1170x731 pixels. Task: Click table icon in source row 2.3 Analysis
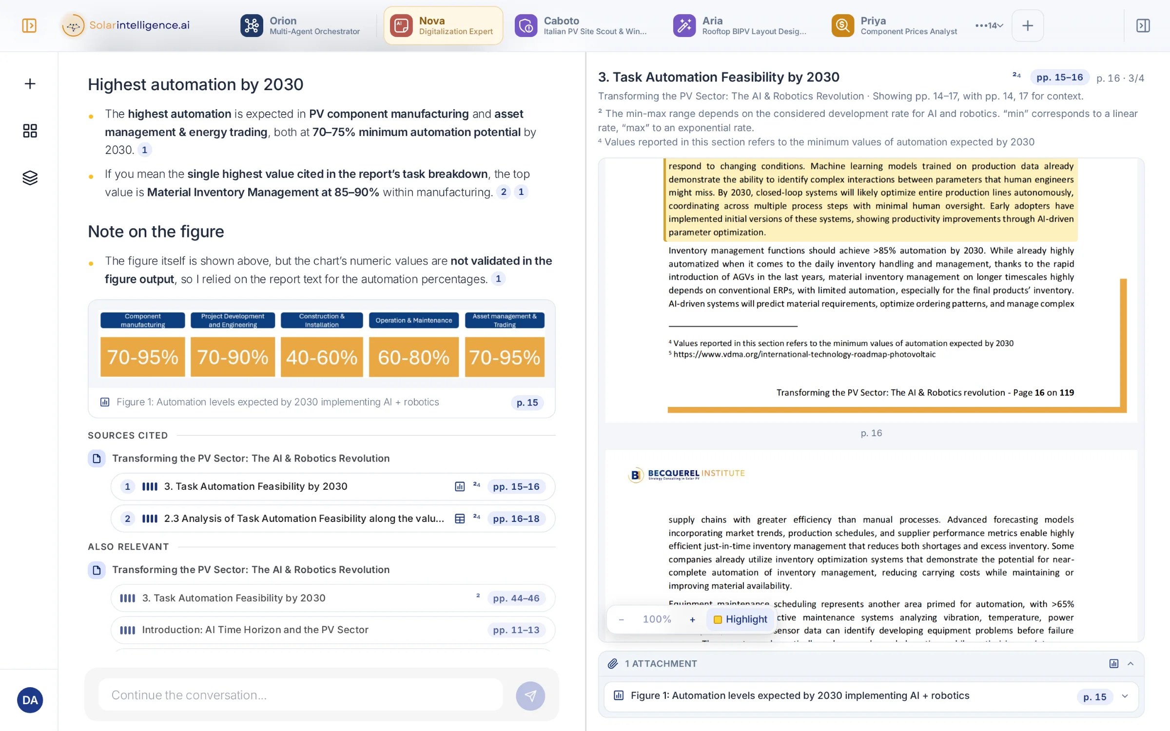(459, 519)
